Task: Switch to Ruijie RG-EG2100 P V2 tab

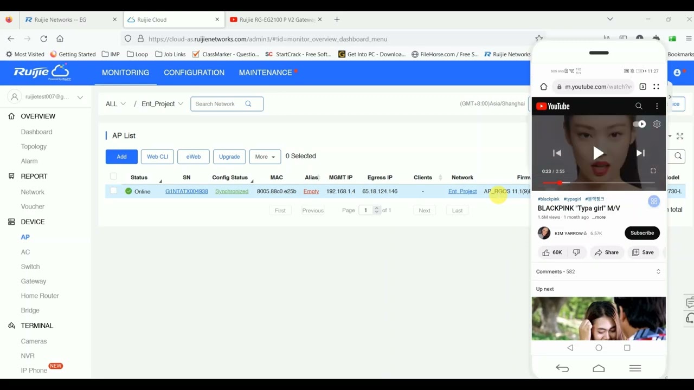Action: coord(277,19)
